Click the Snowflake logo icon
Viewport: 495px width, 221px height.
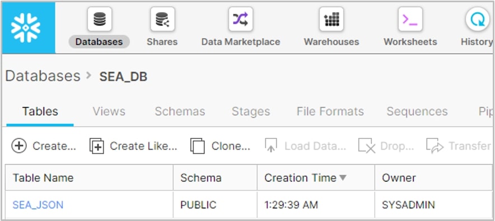[26, 28]
